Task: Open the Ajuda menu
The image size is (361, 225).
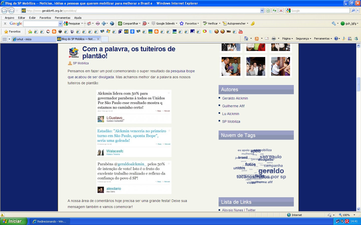Action: click(78, 18)
